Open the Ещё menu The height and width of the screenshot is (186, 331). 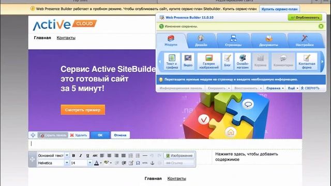point(293,88)
